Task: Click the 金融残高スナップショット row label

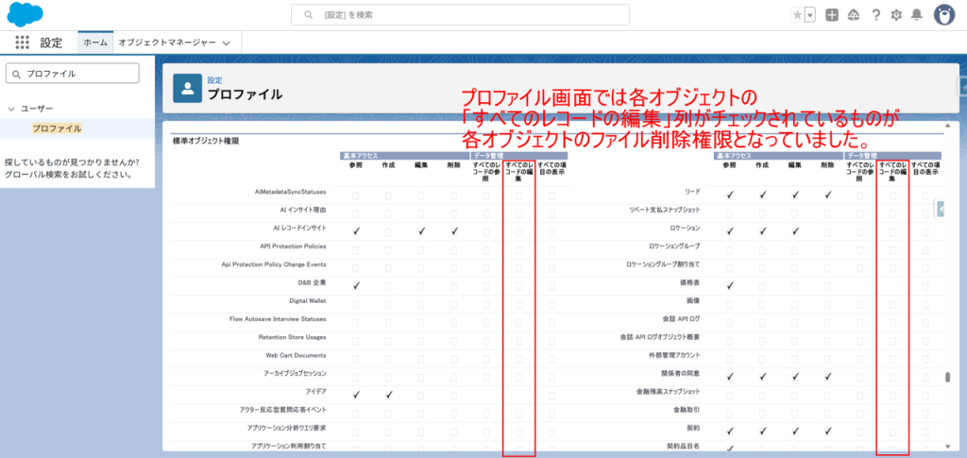Action: [x=668, y=392]
